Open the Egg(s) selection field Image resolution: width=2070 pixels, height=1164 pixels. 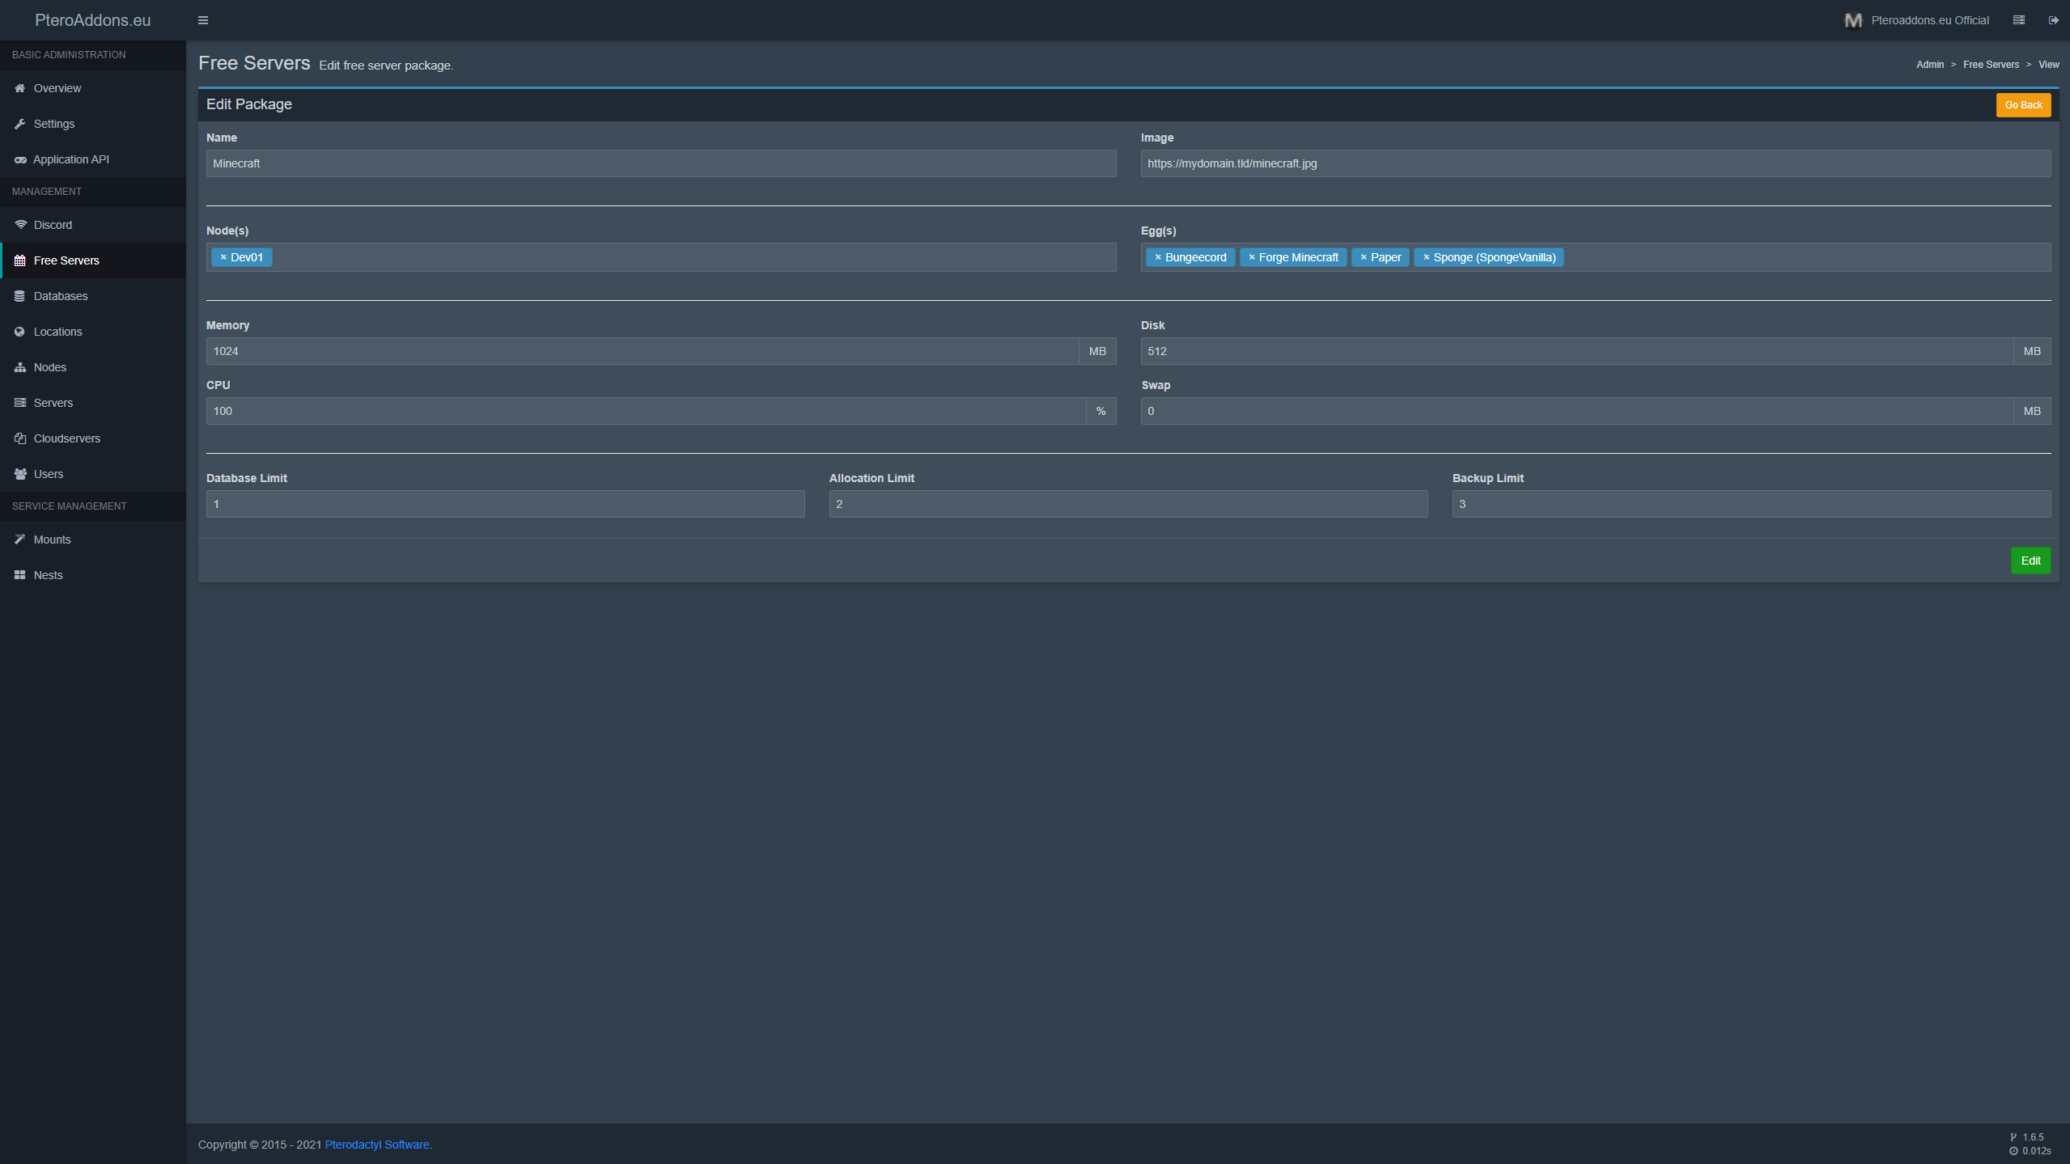1780,257
